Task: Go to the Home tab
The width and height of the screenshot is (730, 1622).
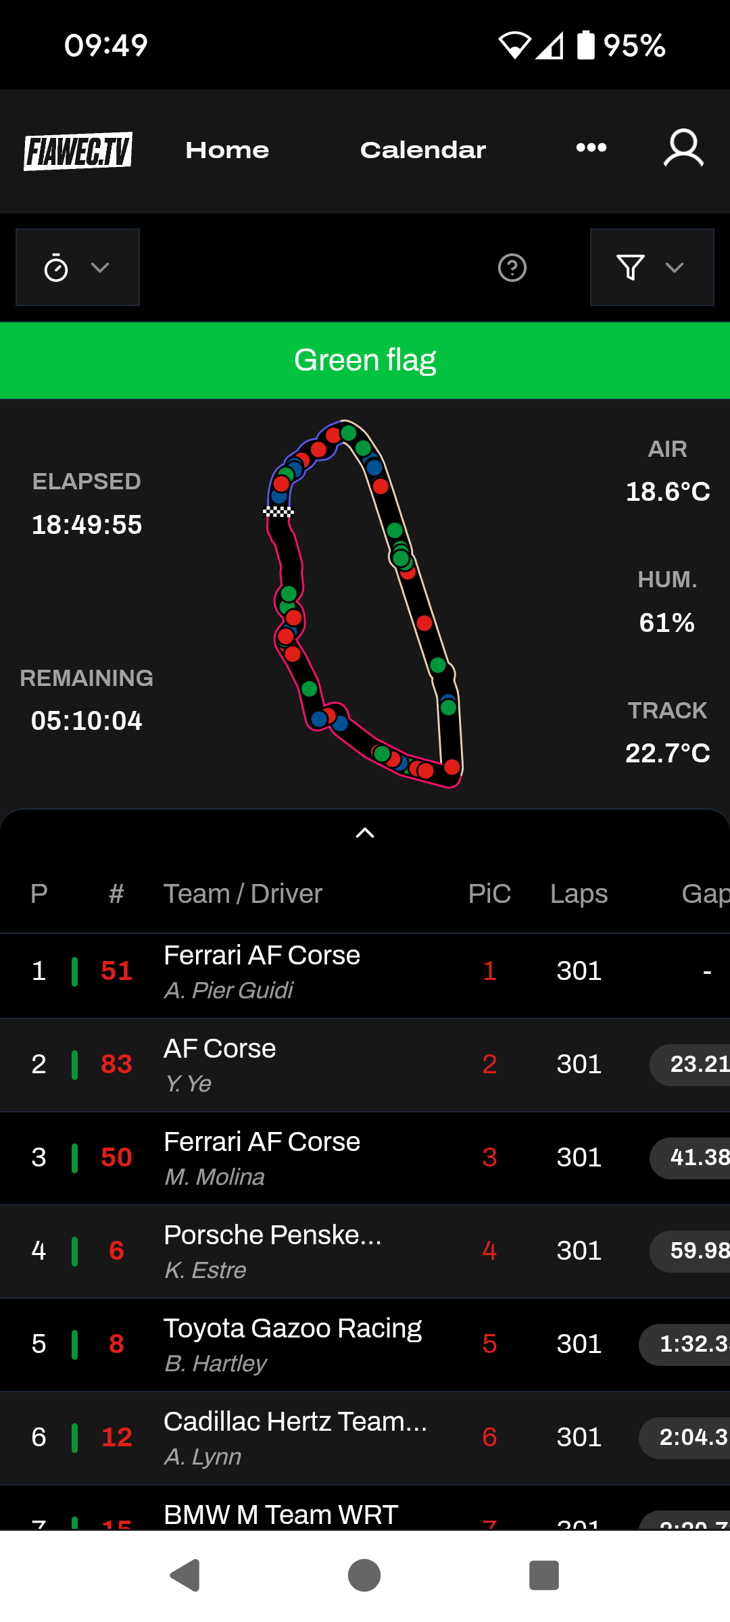Action: point(227,150)
